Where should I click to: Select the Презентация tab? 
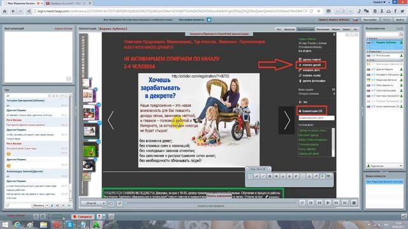point(306,29)
